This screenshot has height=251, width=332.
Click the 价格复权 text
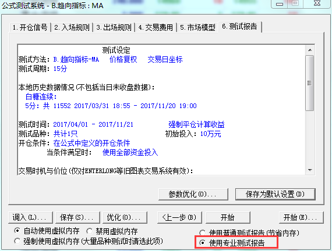pyautogui.click(x=123, y=60)
